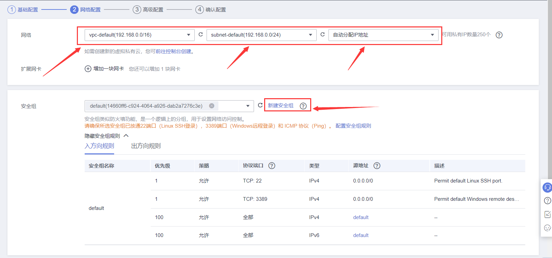Open help icon beside 新建安全组
Screen dimensions: 552x258
(x=303, y=106)
